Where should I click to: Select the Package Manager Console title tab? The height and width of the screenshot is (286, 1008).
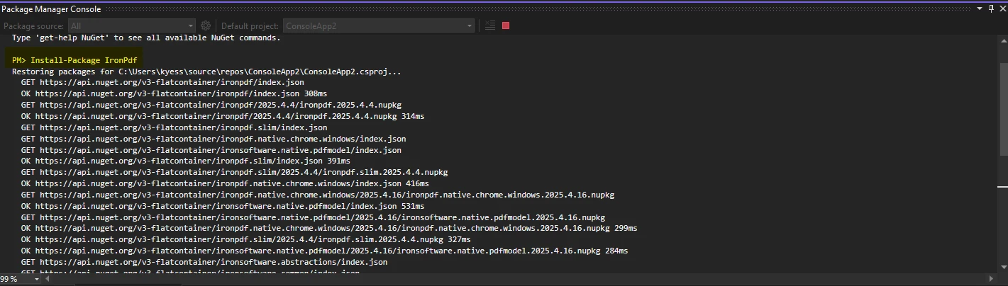coord(51,9)
